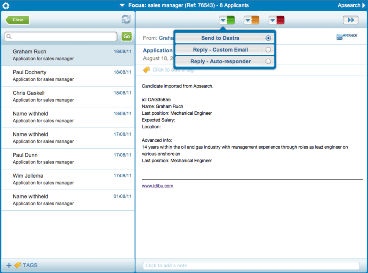Open the www.idibu.com link
The width and height of the screenshot is (368, 273).
pyautogui.click(x=157, y=186)
